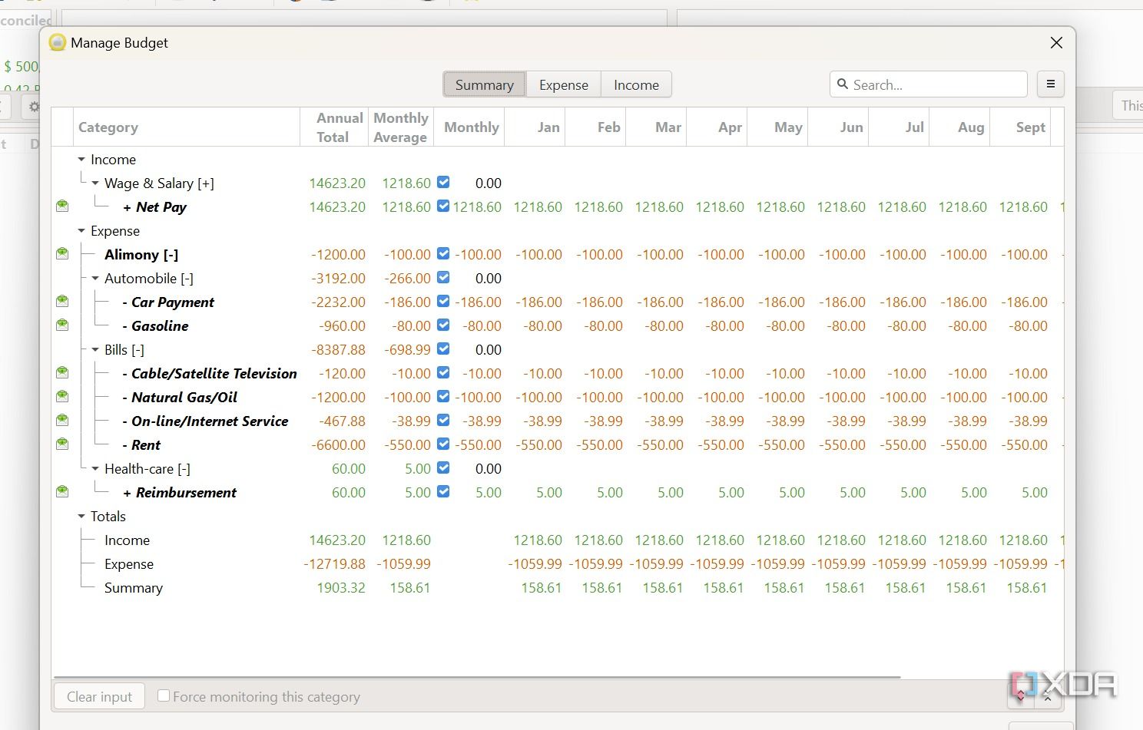Click the budget icon next to Gasoline
Image resolution: width=1143 pixels, height=730 pixels.
pyautogui.click(x=62, y=325)
